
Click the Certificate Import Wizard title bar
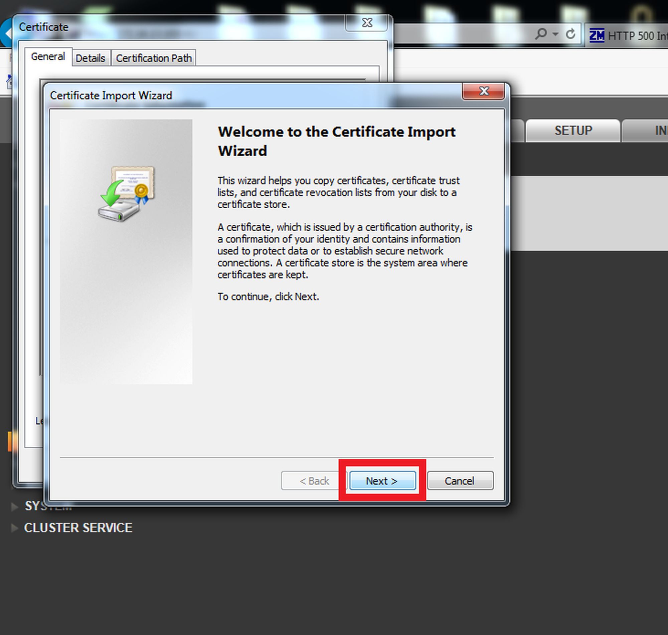[x=254, y=95]
